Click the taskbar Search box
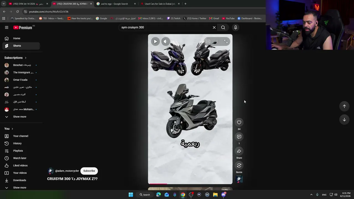Image resolution: width=354 pixels, height=199 pixels. 144,195
